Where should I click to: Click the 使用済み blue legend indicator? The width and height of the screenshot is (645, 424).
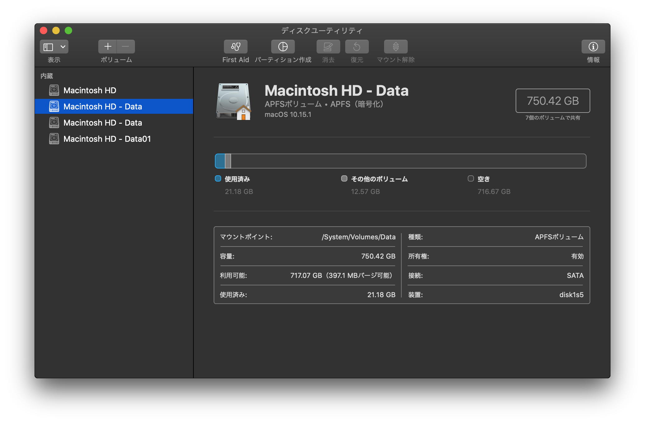(x=218, y=178)
